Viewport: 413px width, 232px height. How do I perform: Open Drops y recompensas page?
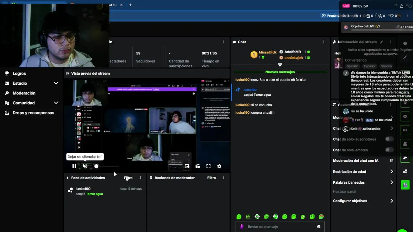(x=33, y=113)
